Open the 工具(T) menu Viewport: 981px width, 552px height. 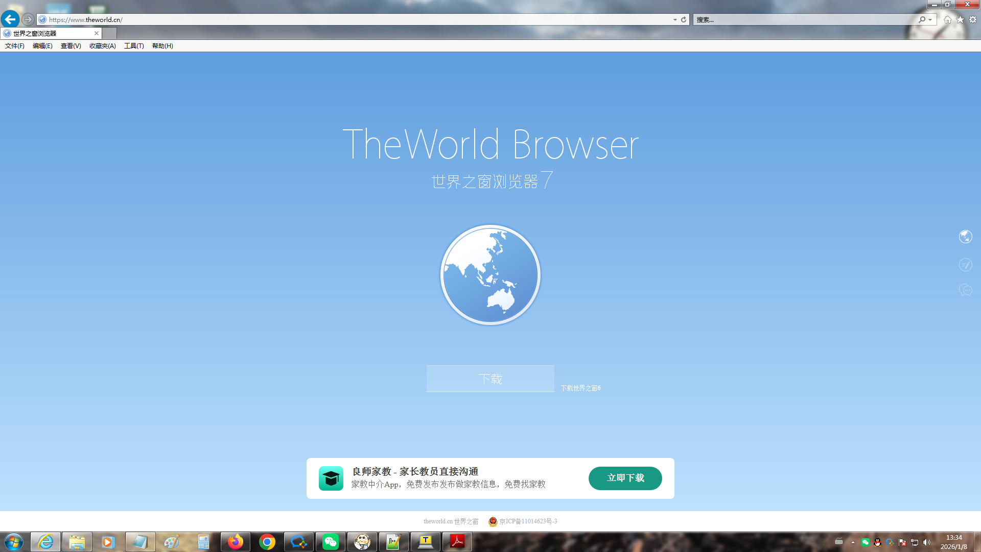click(134, 46)
